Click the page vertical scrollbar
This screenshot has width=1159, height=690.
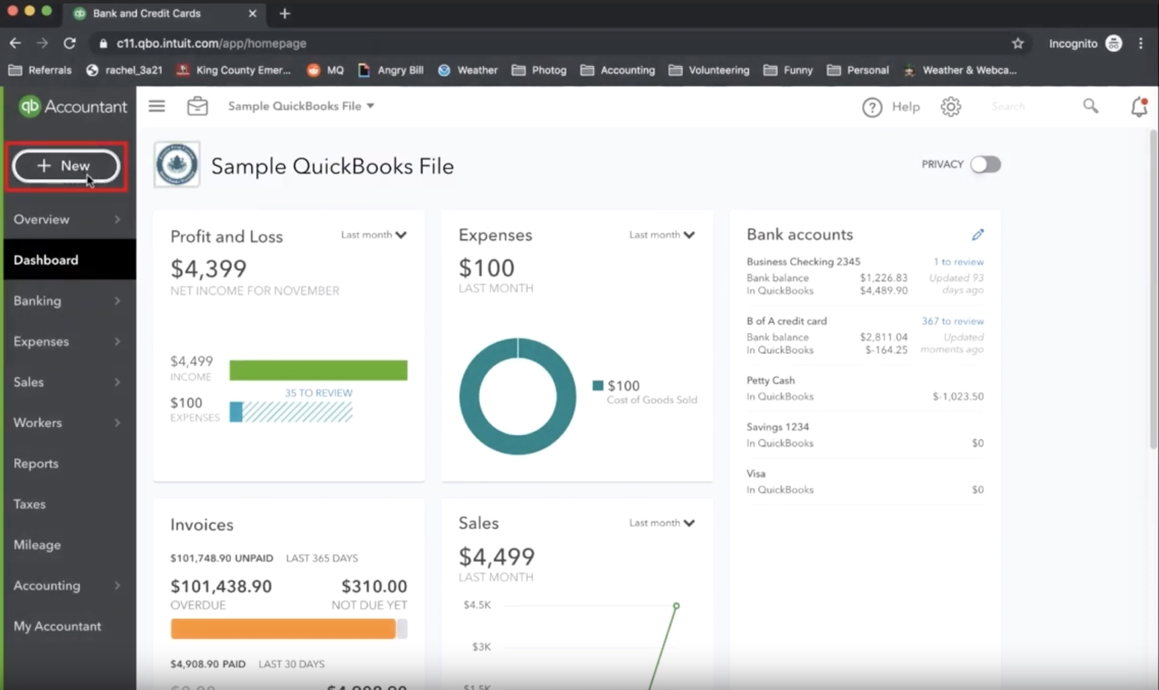[x=1154, y=289]
